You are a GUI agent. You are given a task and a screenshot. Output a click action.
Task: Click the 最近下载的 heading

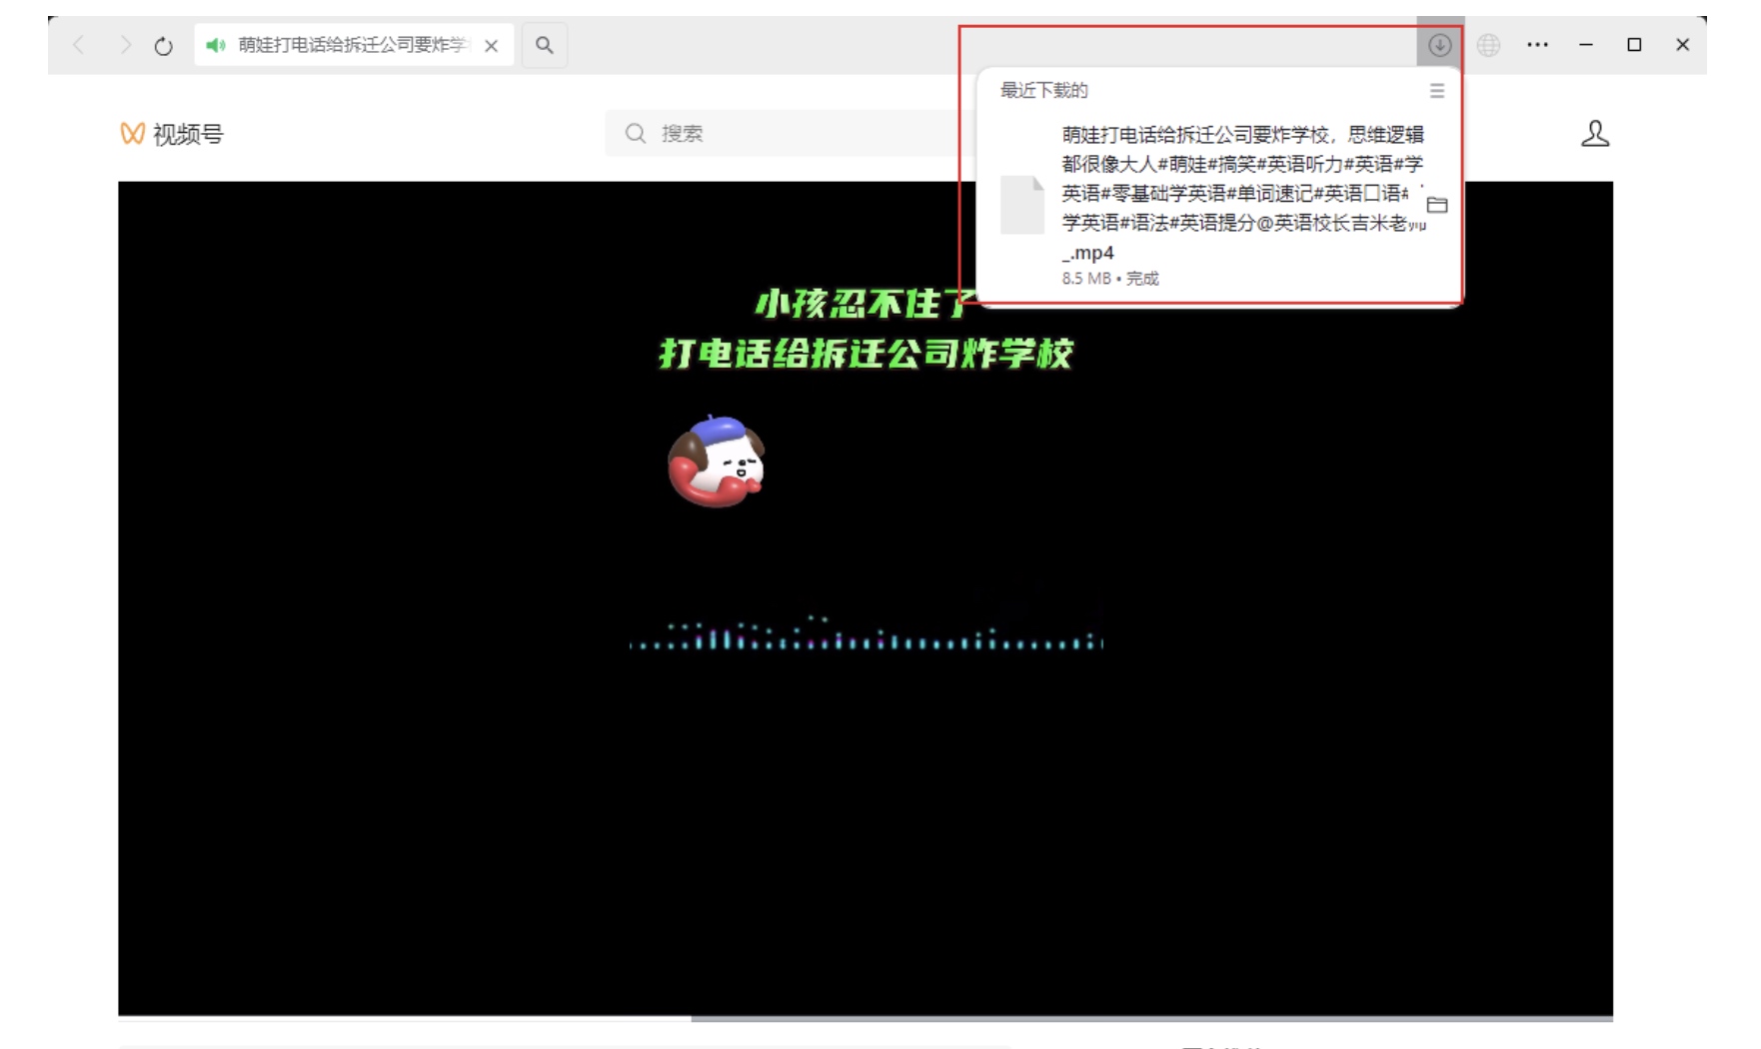click(1044, 91)
